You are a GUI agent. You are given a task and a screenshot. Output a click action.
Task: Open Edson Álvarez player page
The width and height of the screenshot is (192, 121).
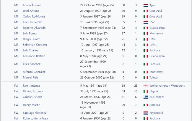[x=32, y=5]
